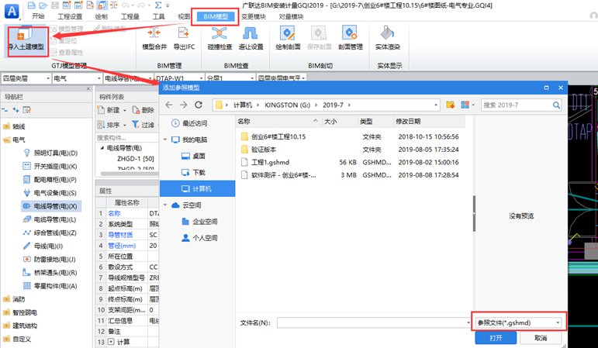The width and height of the screenshot is (598, 348).
Task: Click the 实体渲染 render icon
Action: pyautogui.click(x=388, y=33)
